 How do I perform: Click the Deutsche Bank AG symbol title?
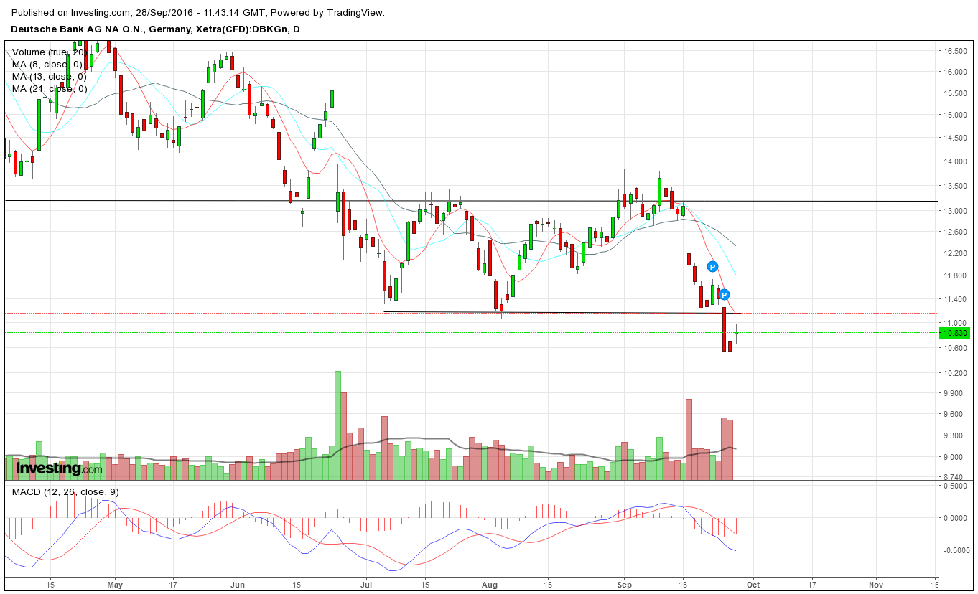point(155,29)
